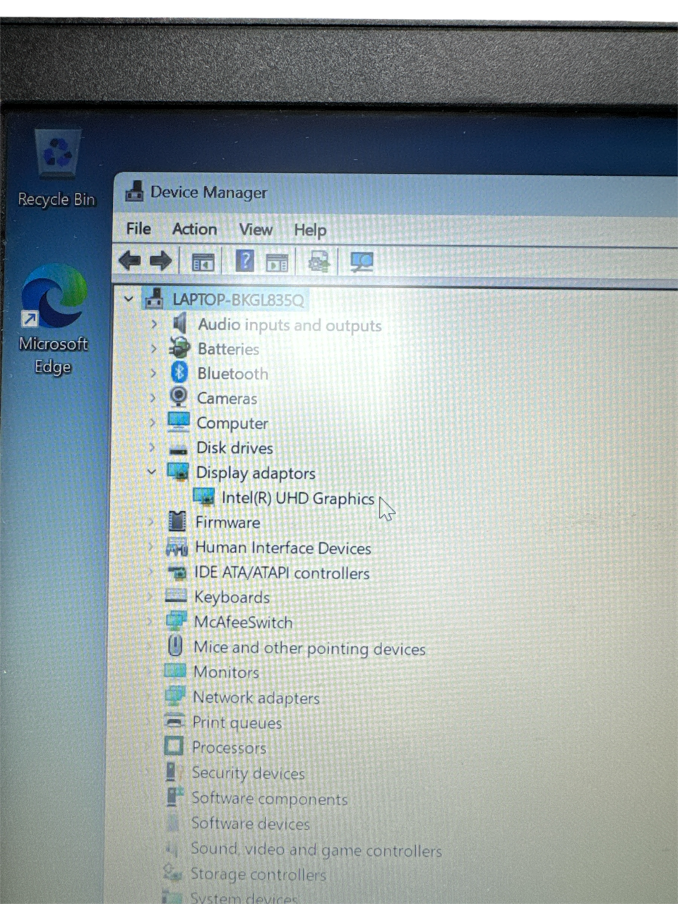This screenshot has height=904, width=678.
Task: Click the mouse icon for Mice category
Action: pyautogui.click(x=175, y=646)
